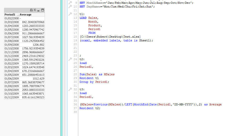Click the marker icon beside line 24
Image resolution: width=235 pixels, height=136 pixels.
(x=70, y=59)
